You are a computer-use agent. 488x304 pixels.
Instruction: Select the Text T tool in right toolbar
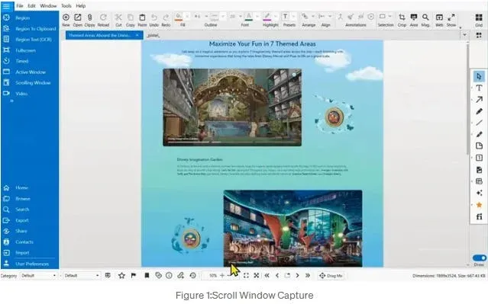(479, 88)
